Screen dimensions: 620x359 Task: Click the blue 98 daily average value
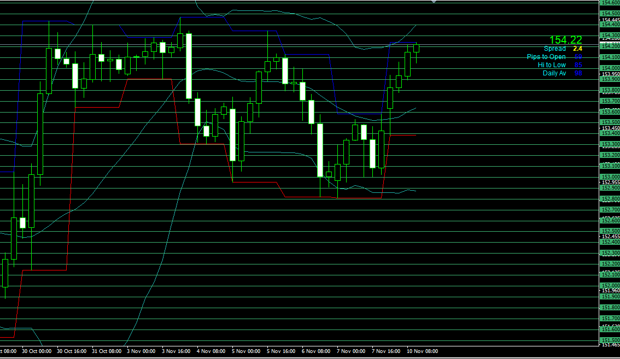click(x=578, y=73)
